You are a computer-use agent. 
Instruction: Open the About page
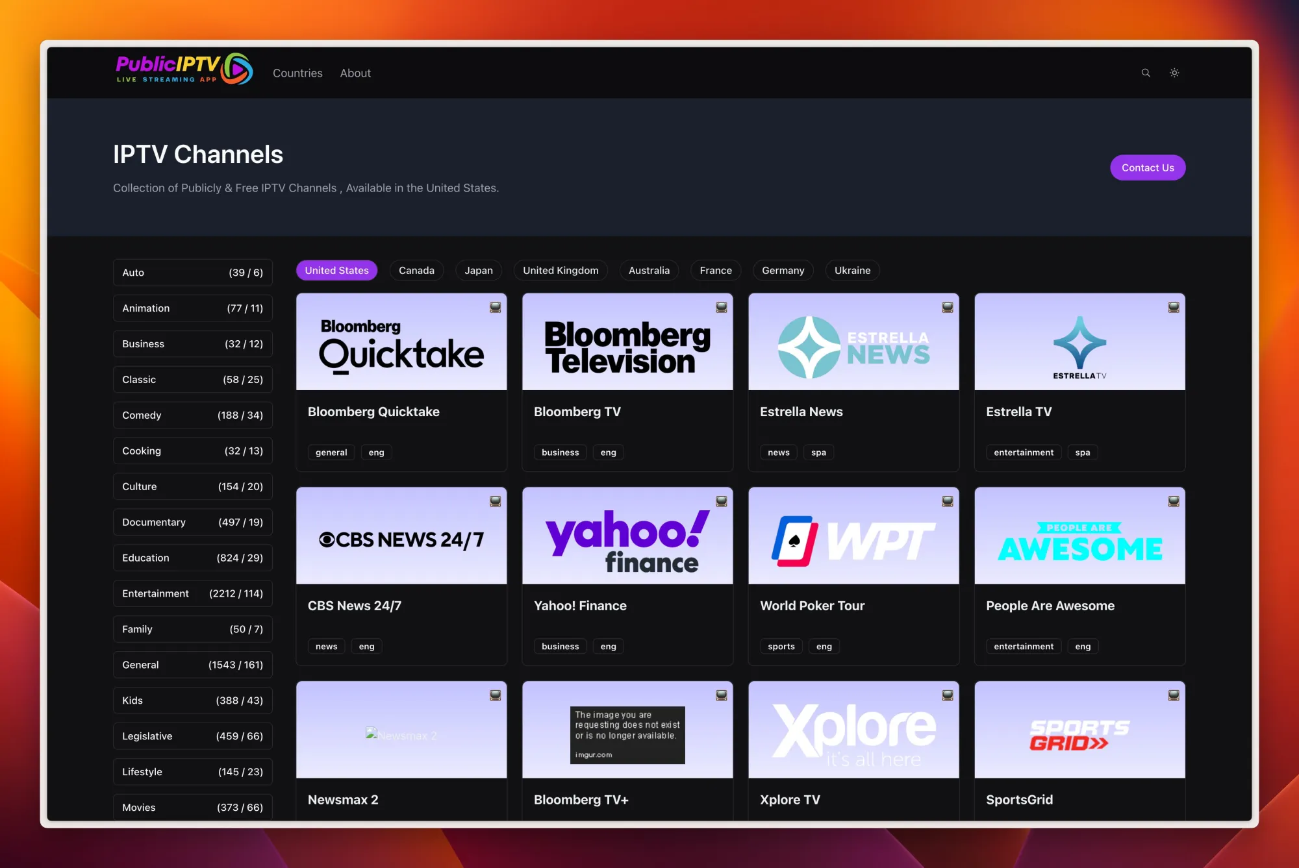pos(355,73)
